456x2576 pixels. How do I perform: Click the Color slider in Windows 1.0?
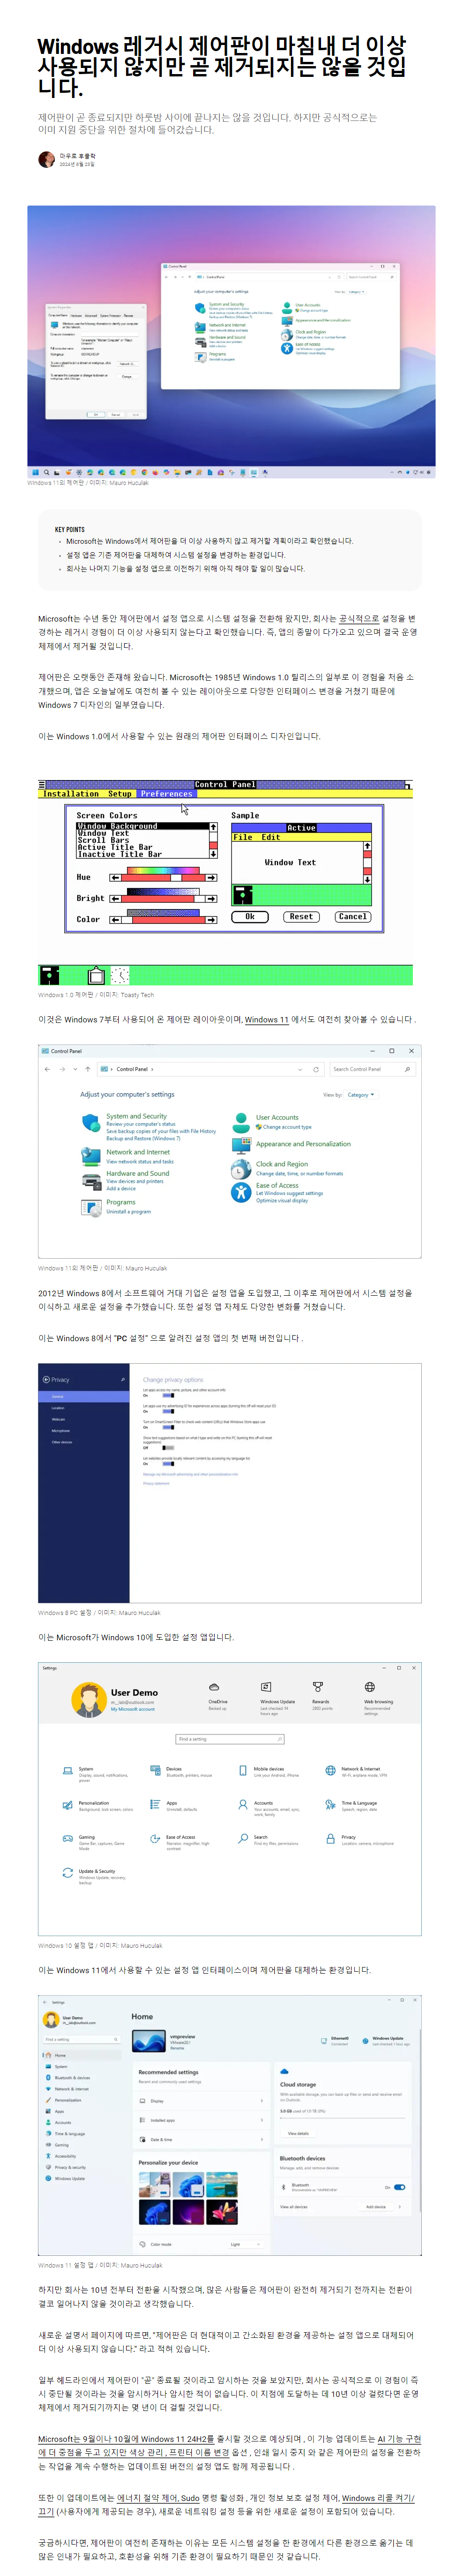pos(163,919)
